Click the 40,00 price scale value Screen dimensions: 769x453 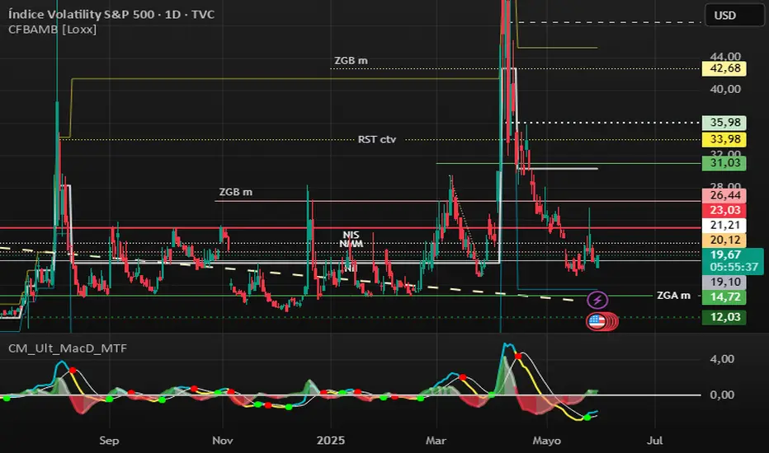(725, 89)
